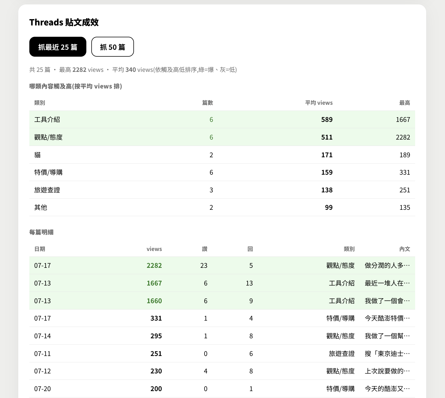Click the max value 135
Image resolution: width=445 pixels, height=398 pixels.
[x=405, y=207]
